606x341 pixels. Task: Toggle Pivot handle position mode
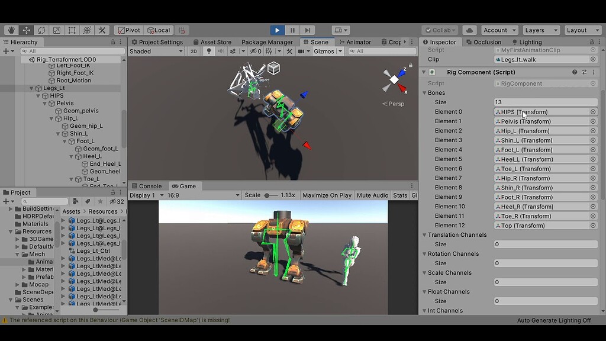tap(128, 30)
